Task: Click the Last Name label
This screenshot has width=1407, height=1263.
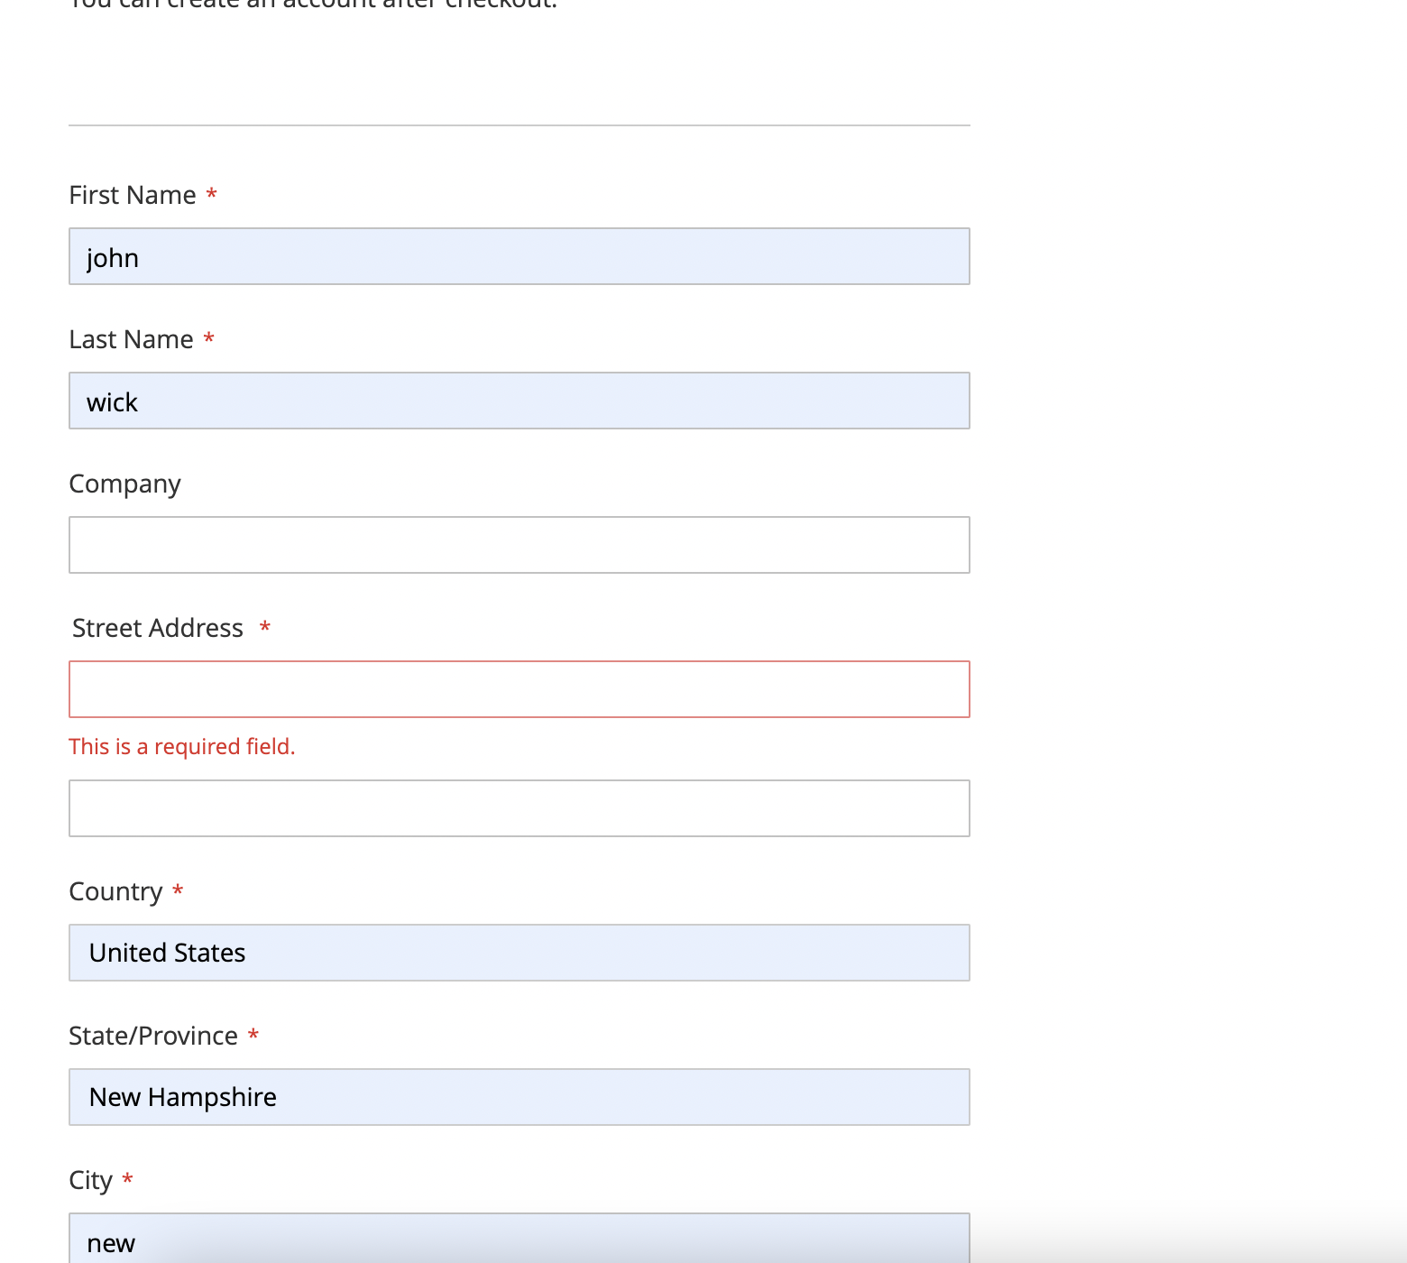Action: (x=130, y=338)
